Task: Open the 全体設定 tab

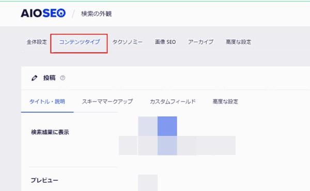Action: point(37,42)
